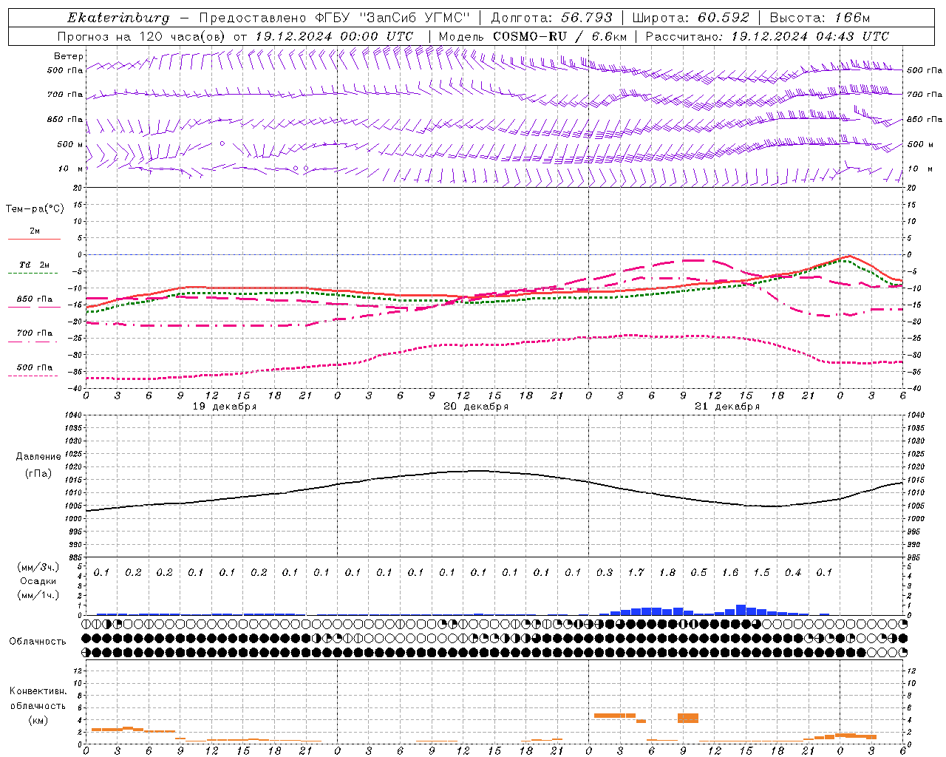Click the 6.6км grid resolution text
This screenshot has height=757, width=946.
click(x=608, y=36)
